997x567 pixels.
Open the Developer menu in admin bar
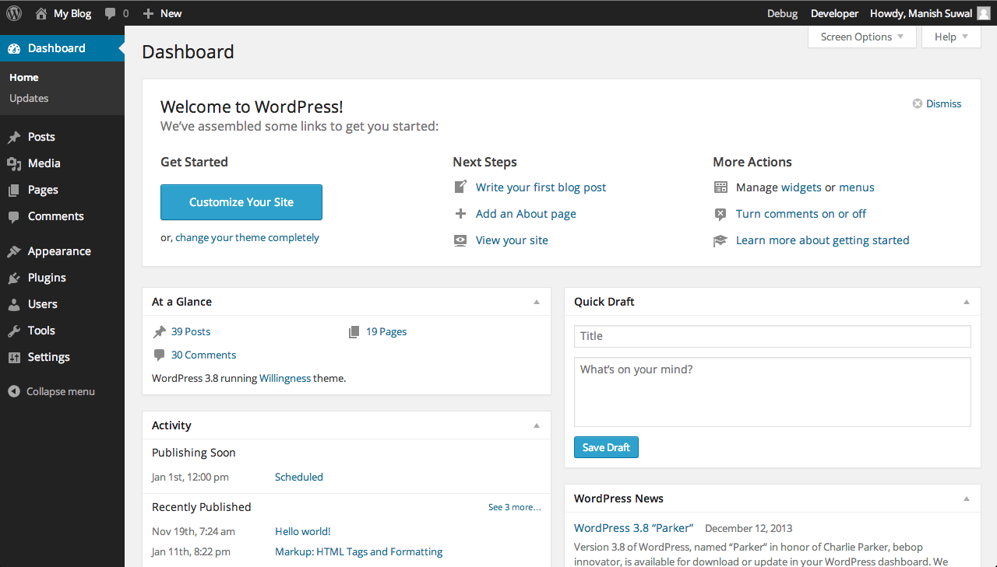834,13
